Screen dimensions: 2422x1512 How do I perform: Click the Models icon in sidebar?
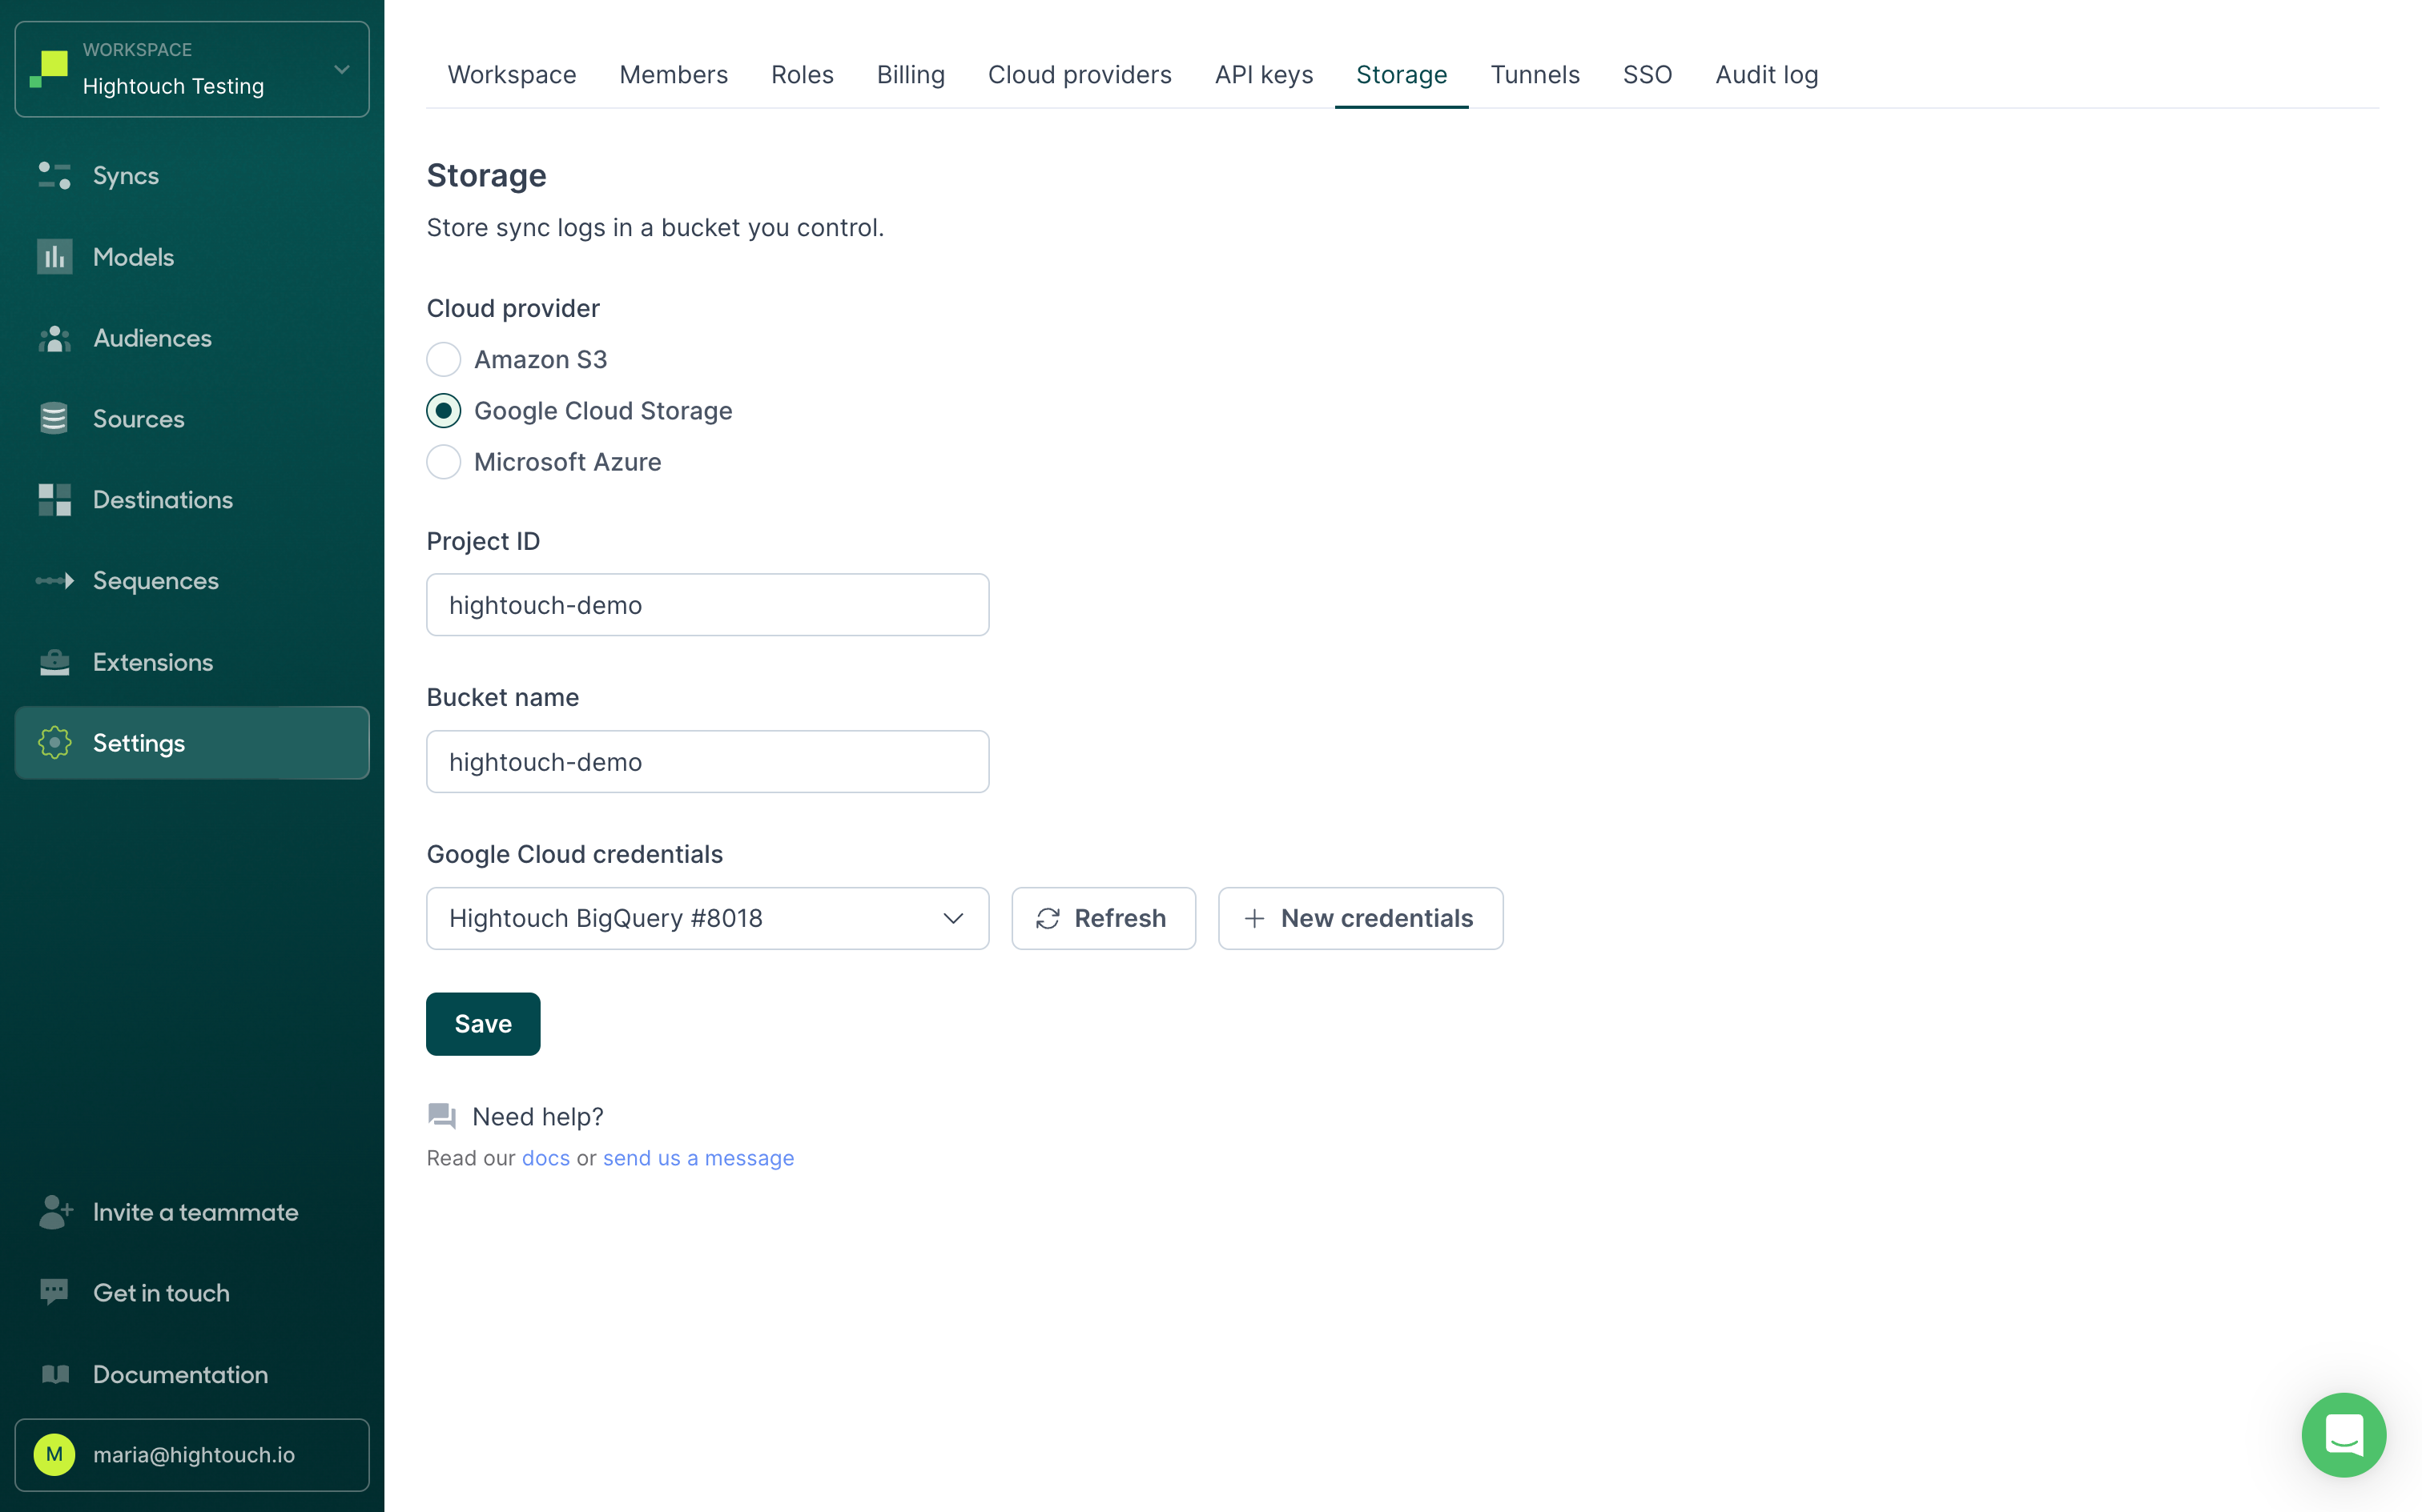[x=52, y=256]
